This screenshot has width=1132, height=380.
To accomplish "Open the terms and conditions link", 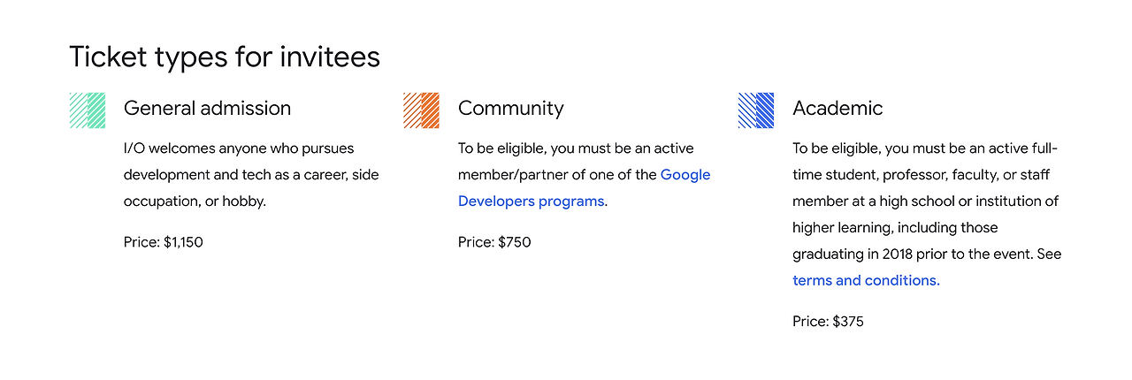I will [x=866, y=280].
